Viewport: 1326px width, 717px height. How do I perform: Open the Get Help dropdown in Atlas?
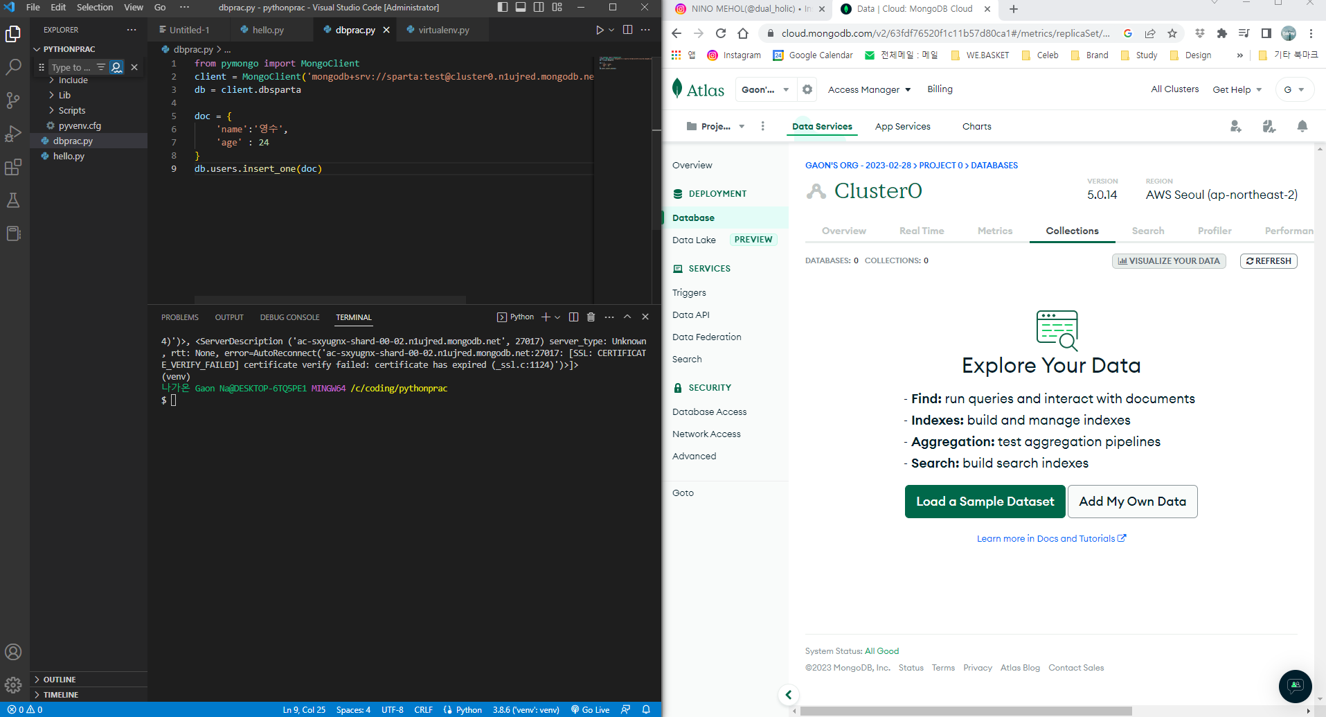click(x=1237, y=89)
